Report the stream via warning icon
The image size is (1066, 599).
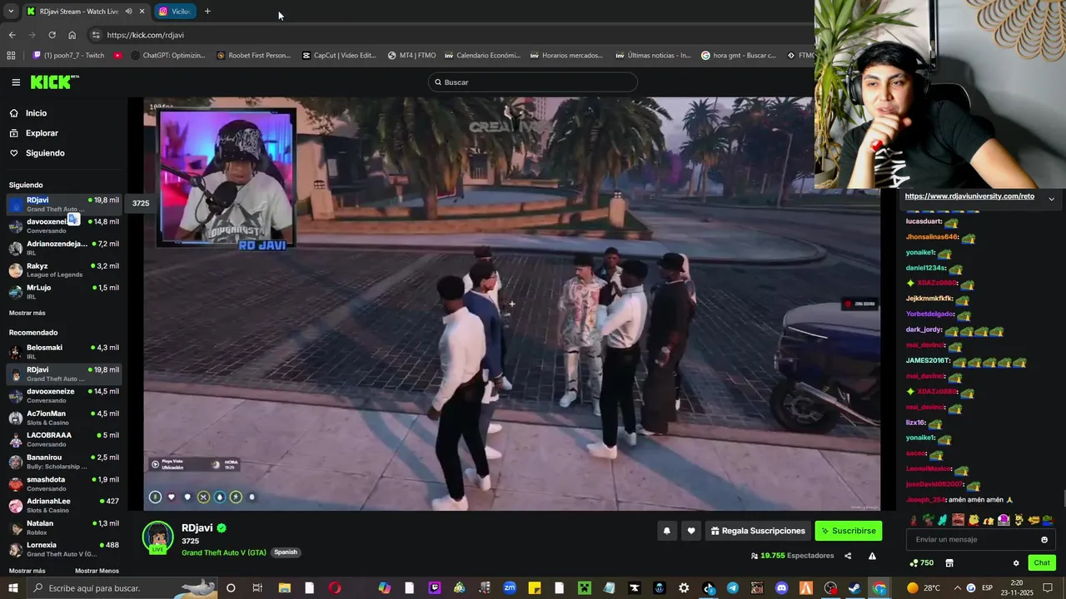pyautogui.click(x=872, y=556)
